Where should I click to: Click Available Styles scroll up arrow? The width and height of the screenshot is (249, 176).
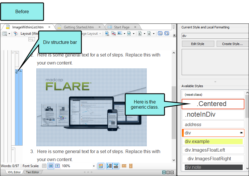tap(247, 93)
